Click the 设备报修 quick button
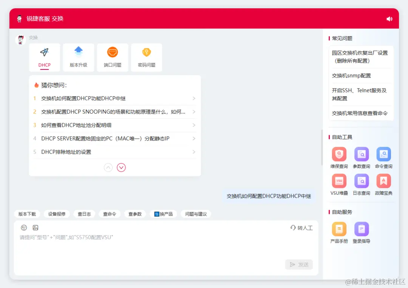 coord(57,214)
